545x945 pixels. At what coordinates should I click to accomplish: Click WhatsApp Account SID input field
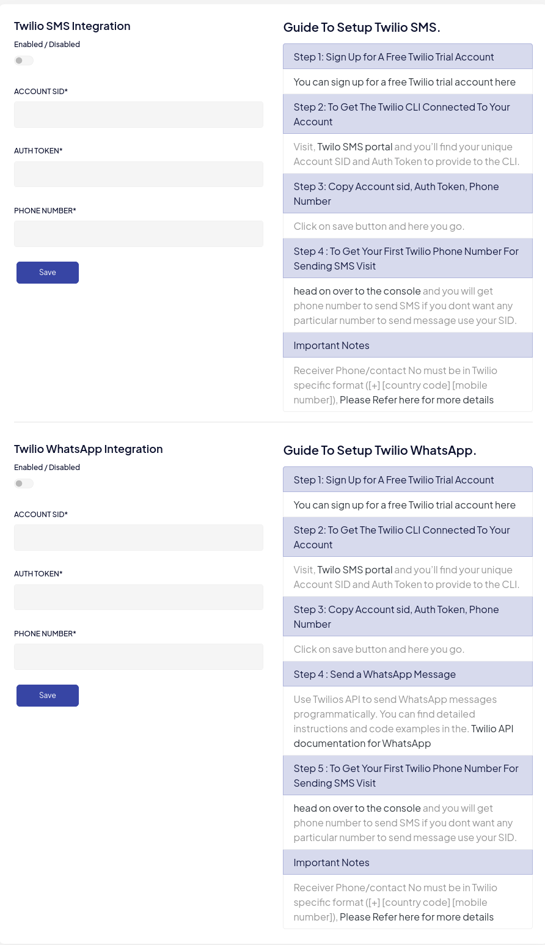point(139,538)
